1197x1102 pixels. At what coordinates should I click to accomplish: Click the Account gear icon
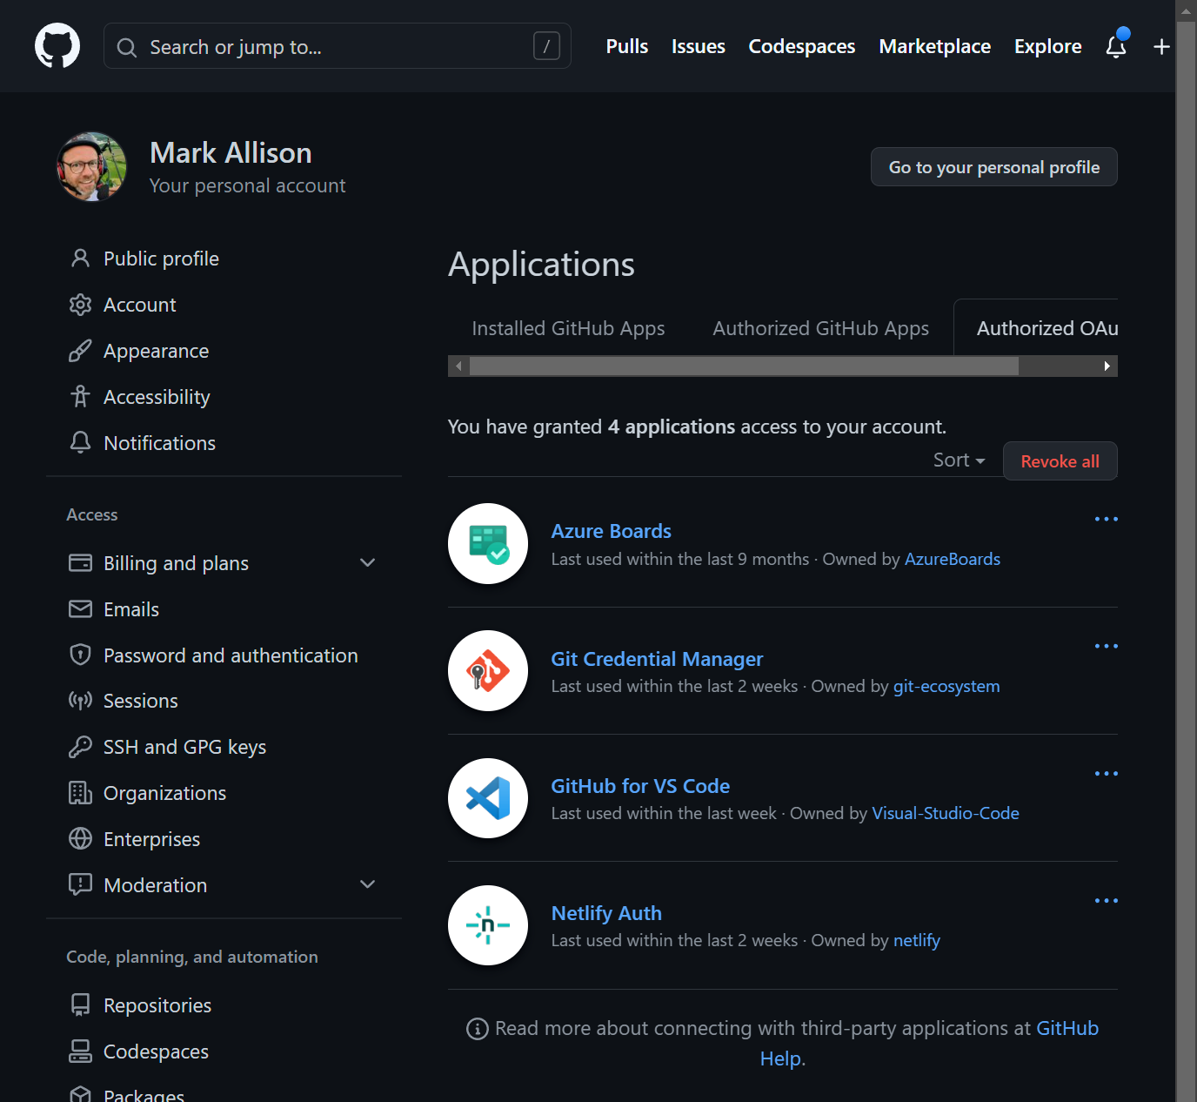click(x=80, y=305)
